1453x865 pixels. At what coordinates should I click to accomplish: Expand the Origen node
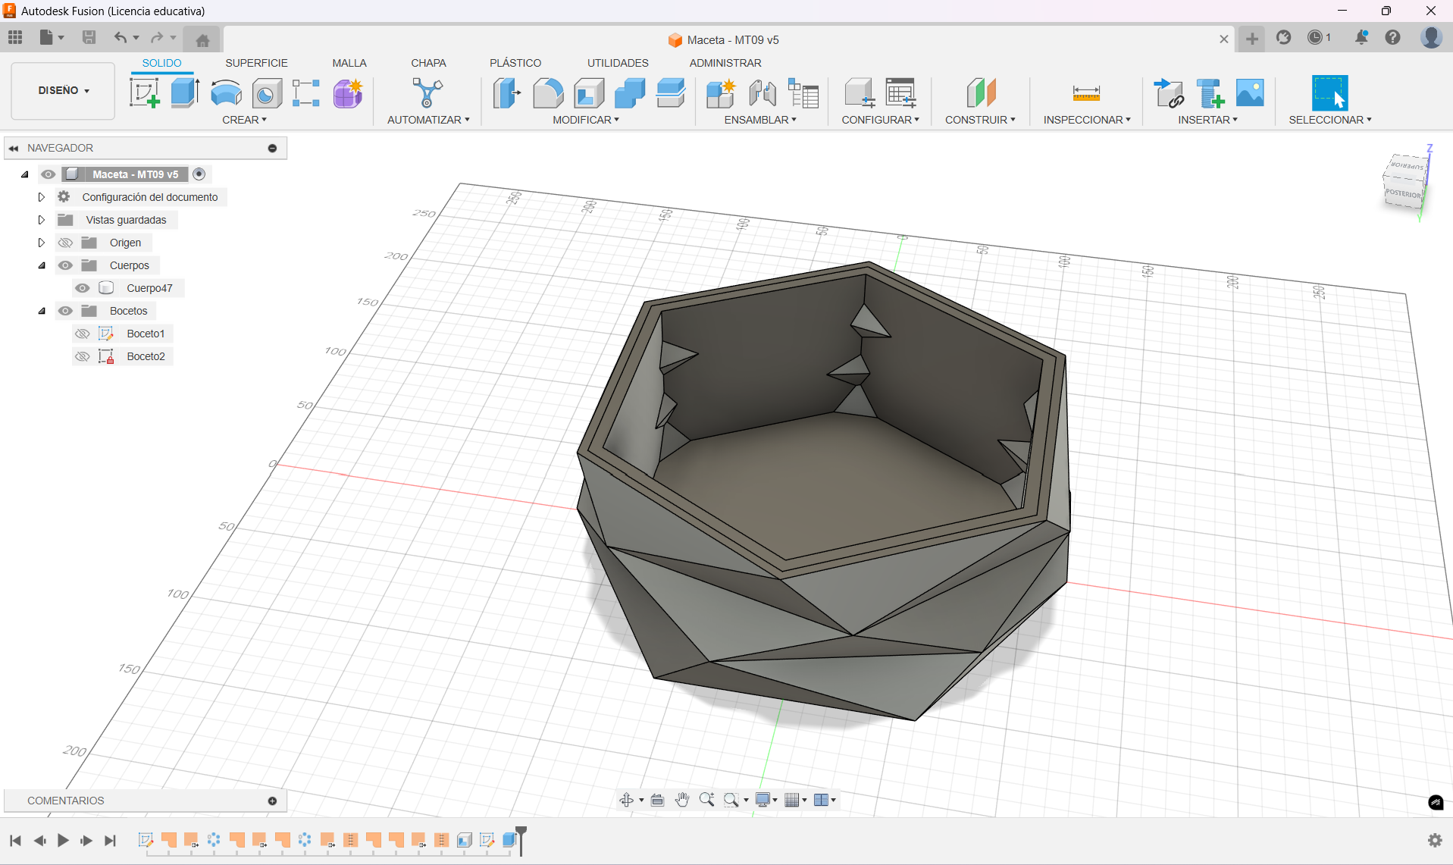point(42,243)
